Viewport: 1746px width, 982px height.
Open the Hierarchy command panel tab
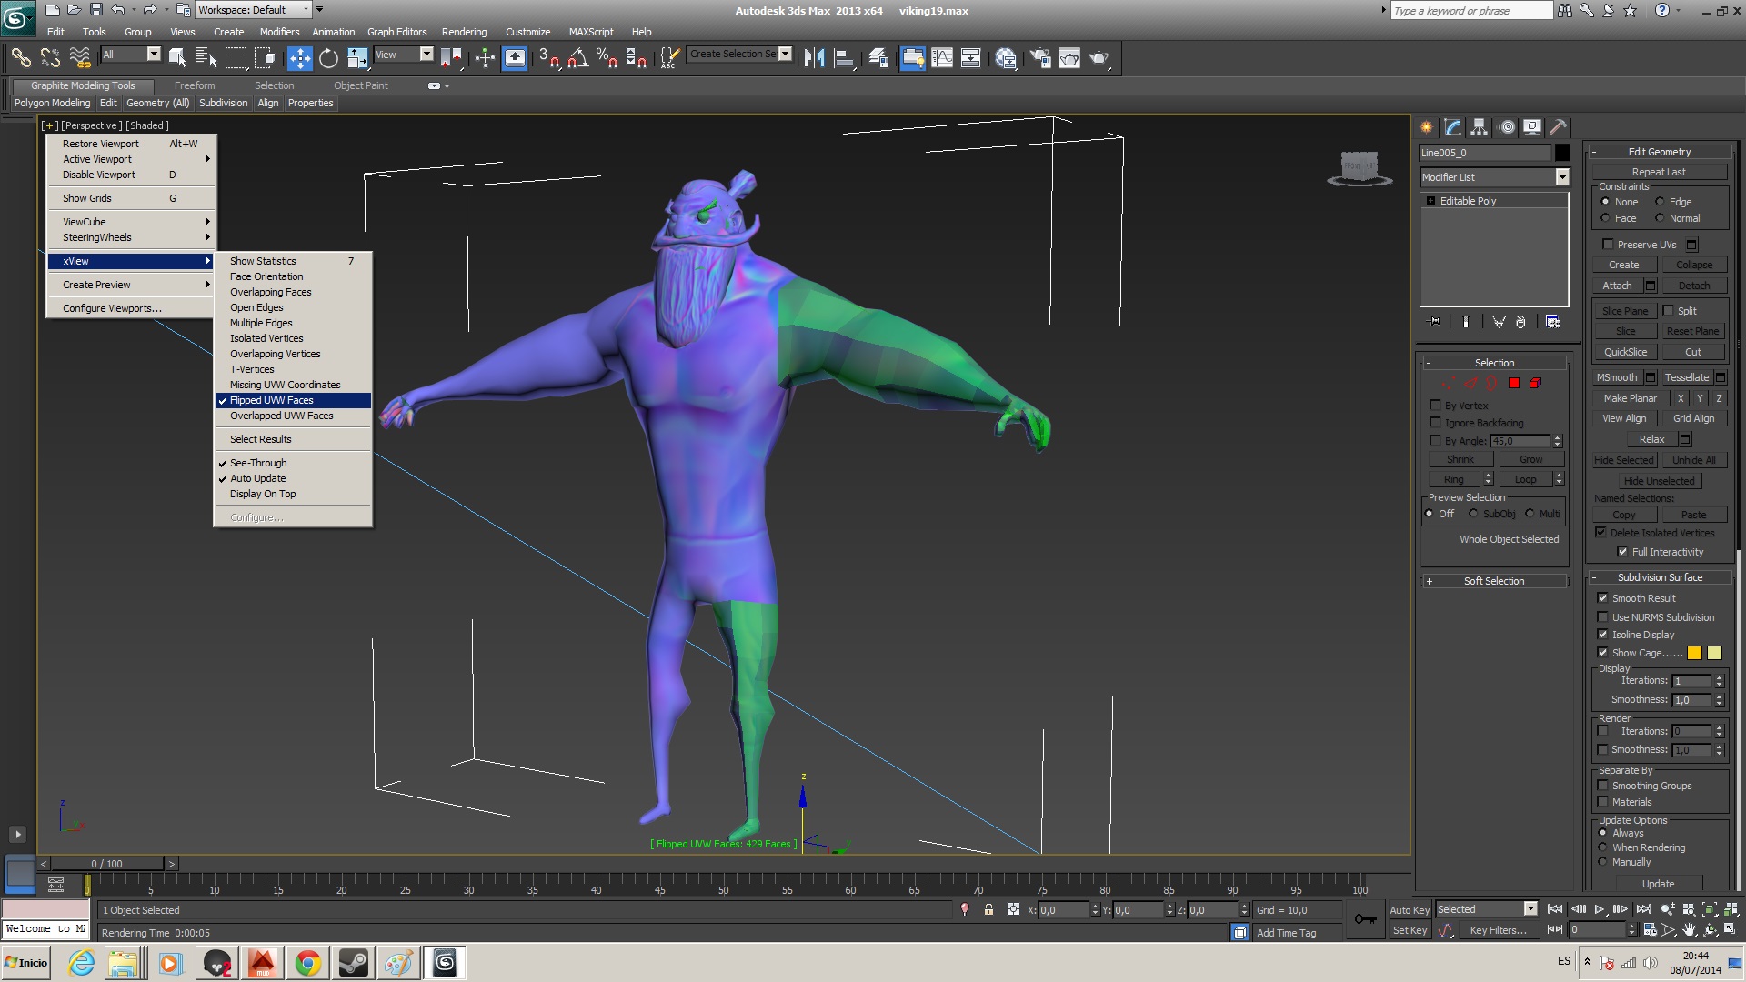click(x=1480, y=127)
